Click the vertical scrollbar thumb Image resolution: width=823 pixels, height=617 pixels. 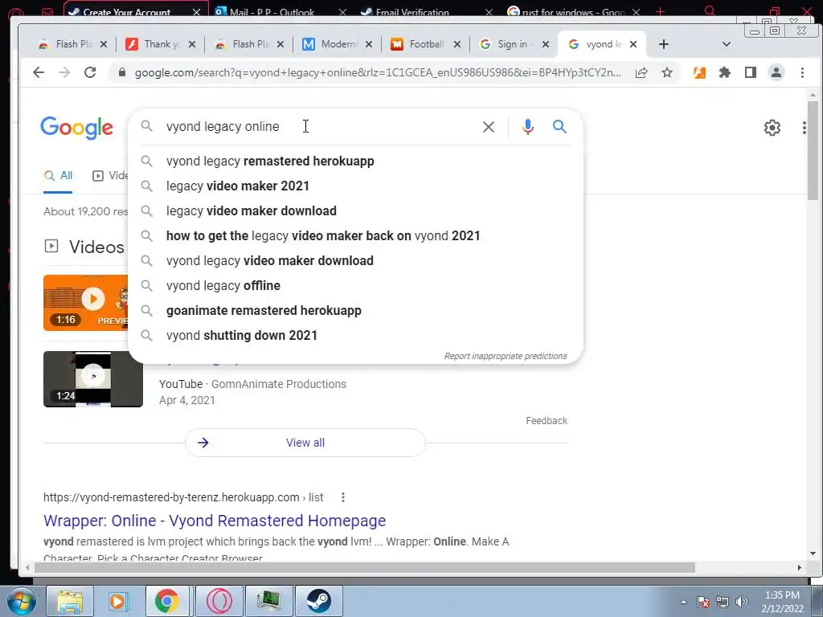point(813,150)
